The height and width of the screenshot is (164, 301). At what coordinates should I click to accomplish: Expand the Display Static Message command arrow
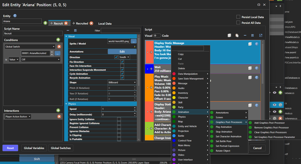click(x=147, y=52)
